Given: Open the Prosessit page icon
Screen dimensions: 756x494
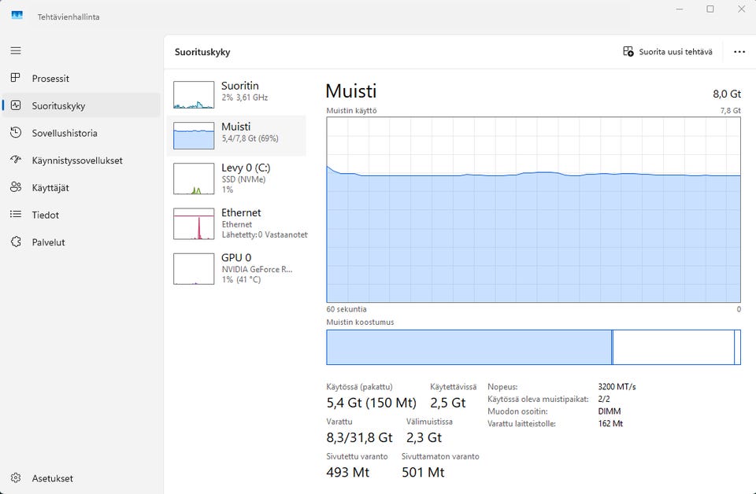Looking at the screenshot, I should pos(16,79).
